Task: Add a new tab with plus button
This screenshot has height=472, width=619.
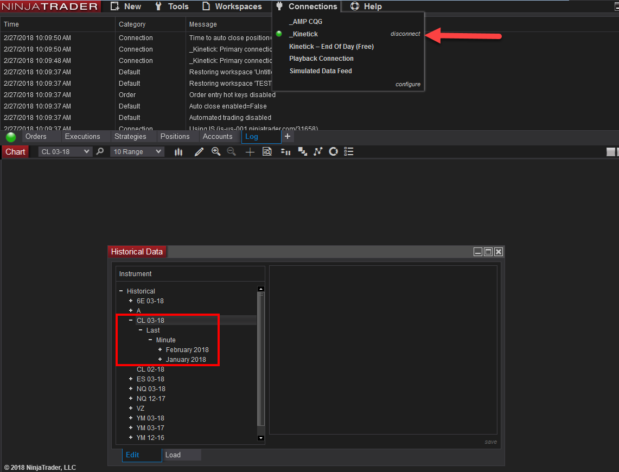Action: click(288, 137)
